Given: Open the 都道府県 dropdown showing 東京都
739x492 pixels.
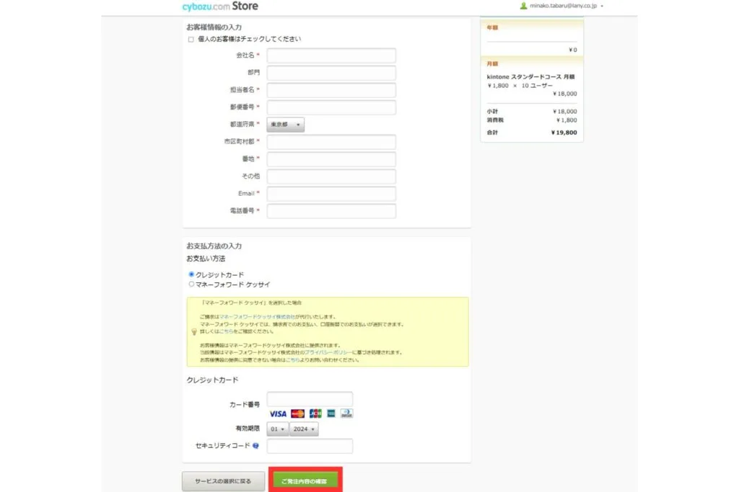Looking at the screenshot, I should coord(286,125).
